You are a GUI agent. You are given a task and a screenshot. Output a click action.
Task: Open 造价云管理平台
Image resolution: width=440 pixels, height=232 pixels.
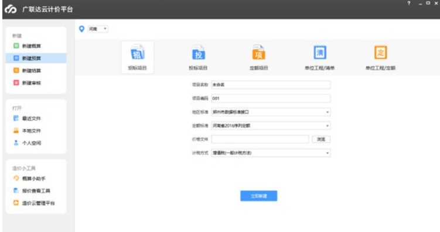tap(36, 203)
